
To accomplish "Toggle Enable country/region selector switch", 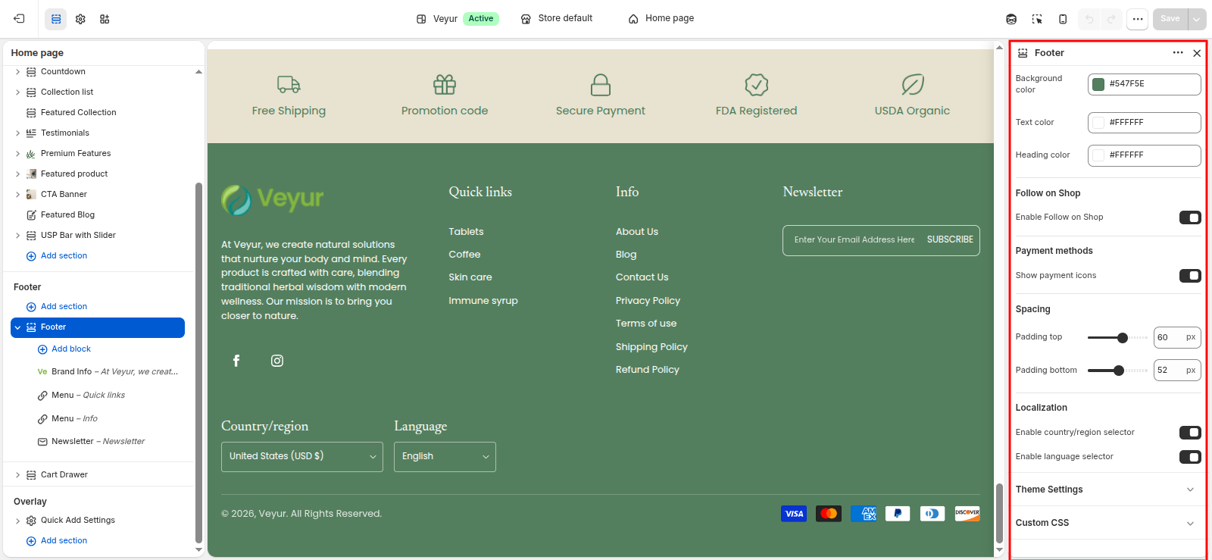I will click(x=1190, y=433).
